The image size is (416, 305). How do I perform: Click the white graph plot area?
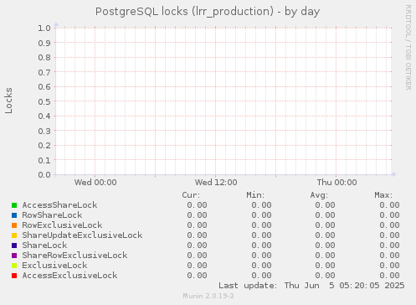click(x=223, y=101)
